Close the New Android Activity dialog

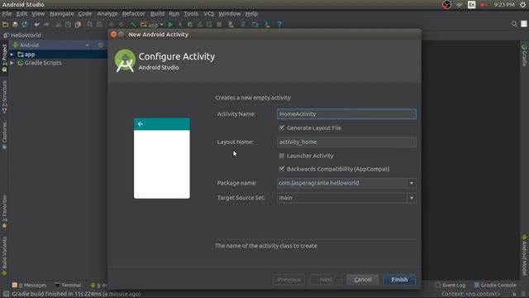coord(114,35)
